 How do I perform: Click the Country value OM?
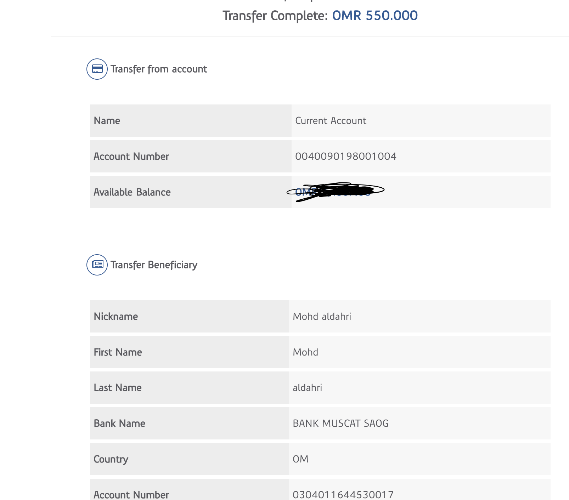[x=300, y=459]
